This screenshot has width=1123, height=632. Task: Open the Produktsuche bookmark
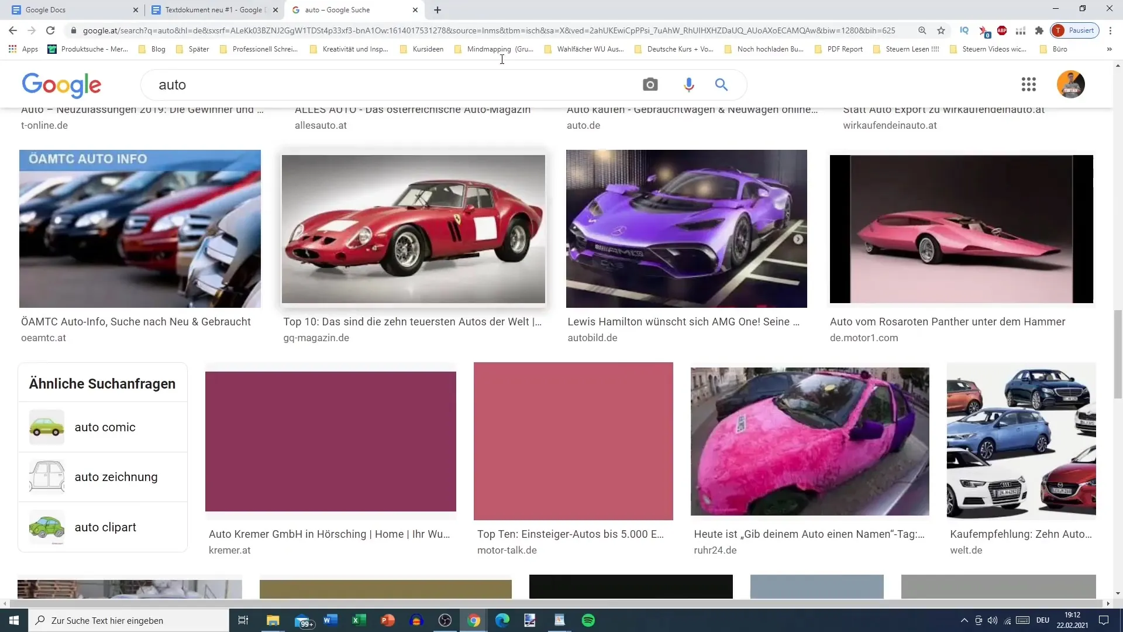click(x=88, y=49)
